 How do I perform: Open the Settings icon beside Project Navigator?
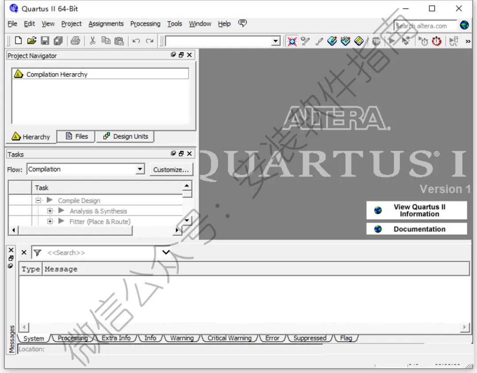[x=305, y=41]
